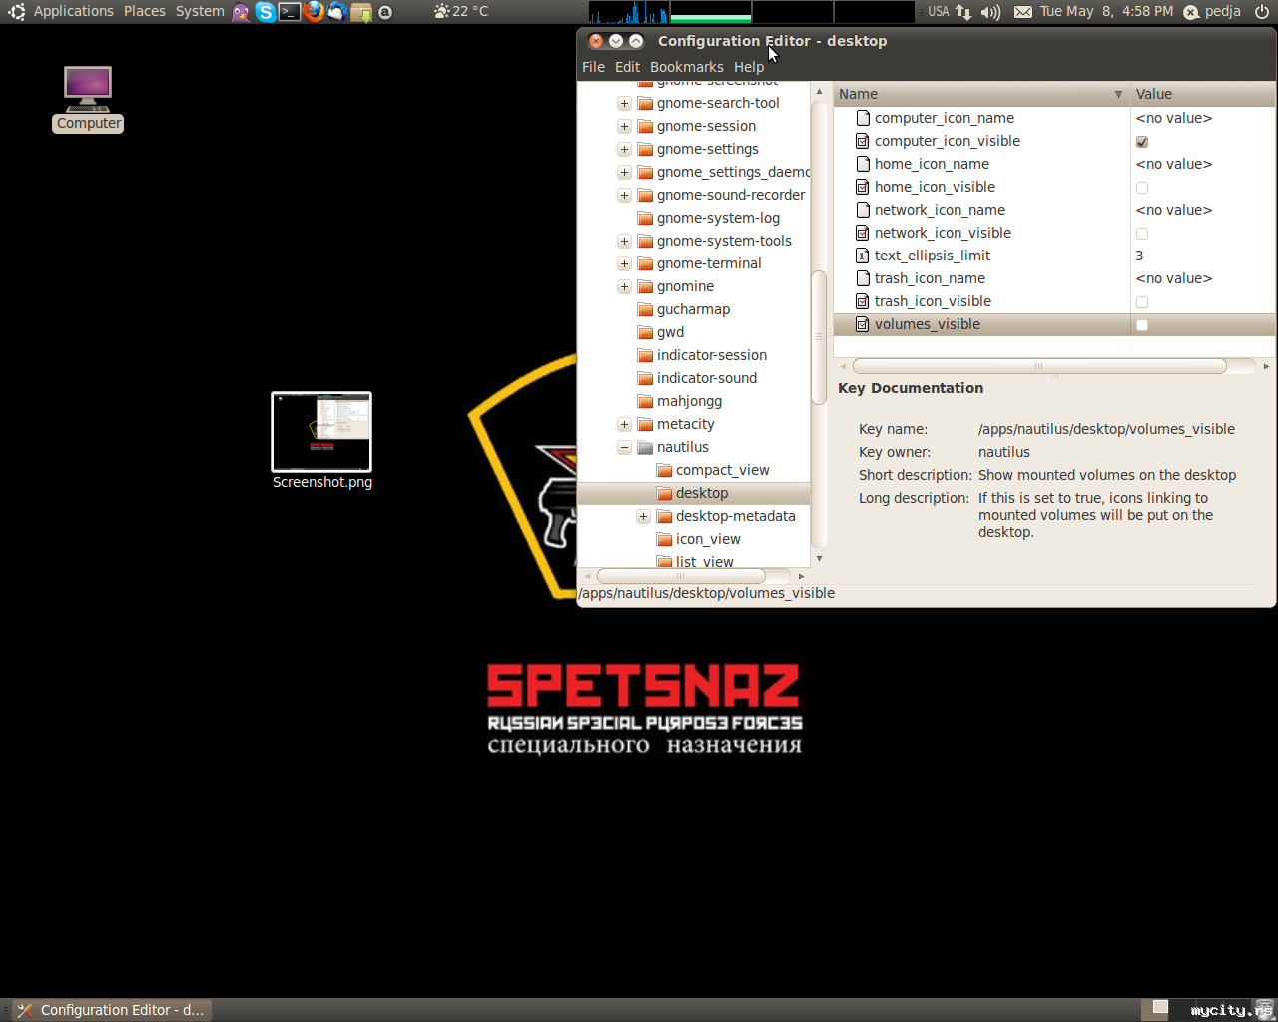Launch the Terminal from the top panel
The image size is (1278, 1022).
click(290, 12)
